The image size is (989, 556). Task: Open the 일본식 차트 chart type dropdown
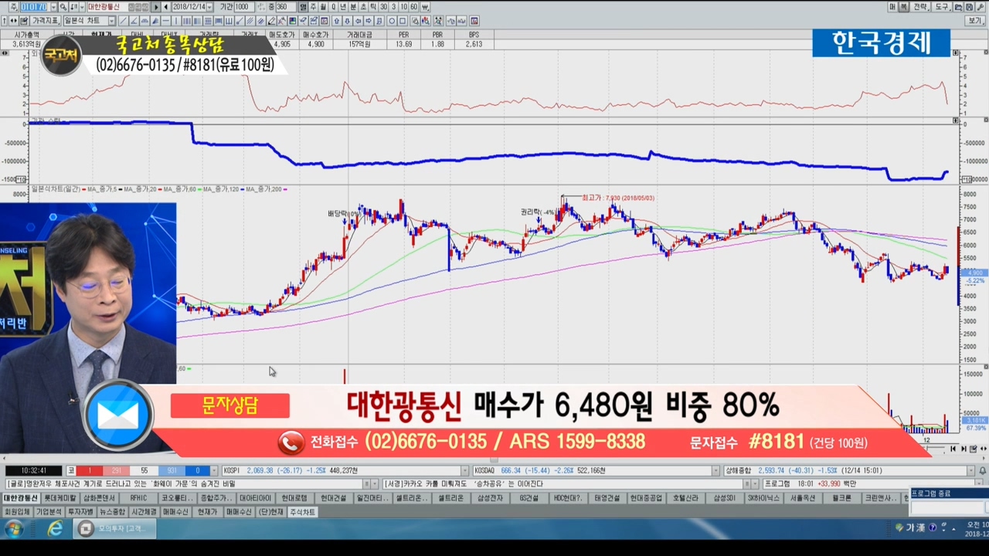(112, 21)
